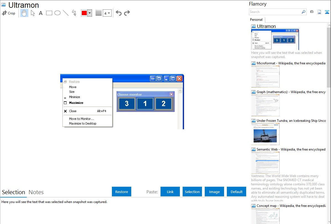Click the scroll-down arrow of the snapshot list
Screen dimensions: 331x224
tap(329, 222)
